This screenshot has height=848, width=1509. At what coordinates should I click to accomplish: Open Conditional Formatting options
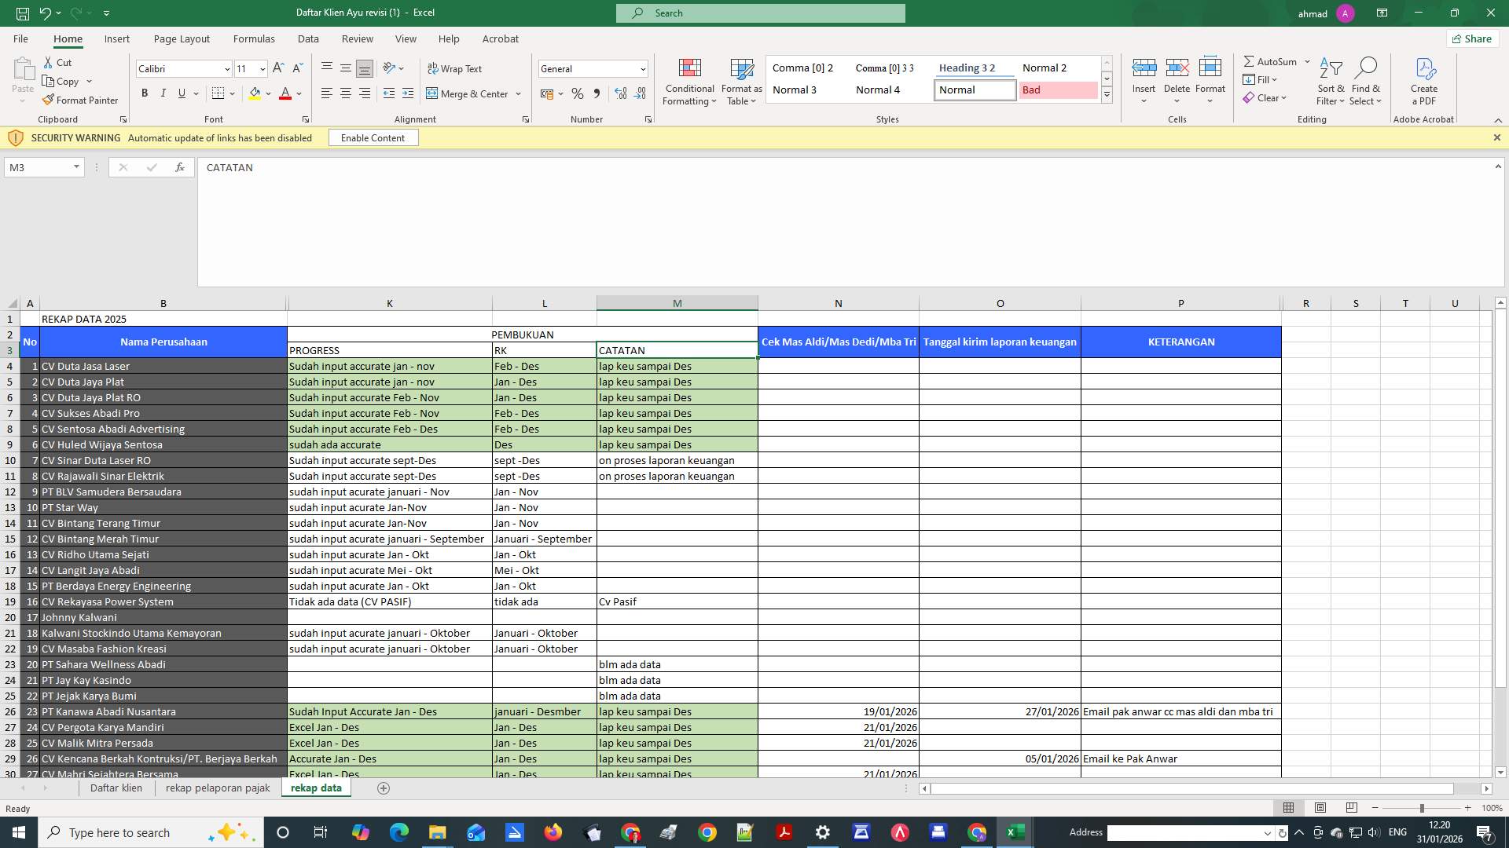(x=689, y=82)
